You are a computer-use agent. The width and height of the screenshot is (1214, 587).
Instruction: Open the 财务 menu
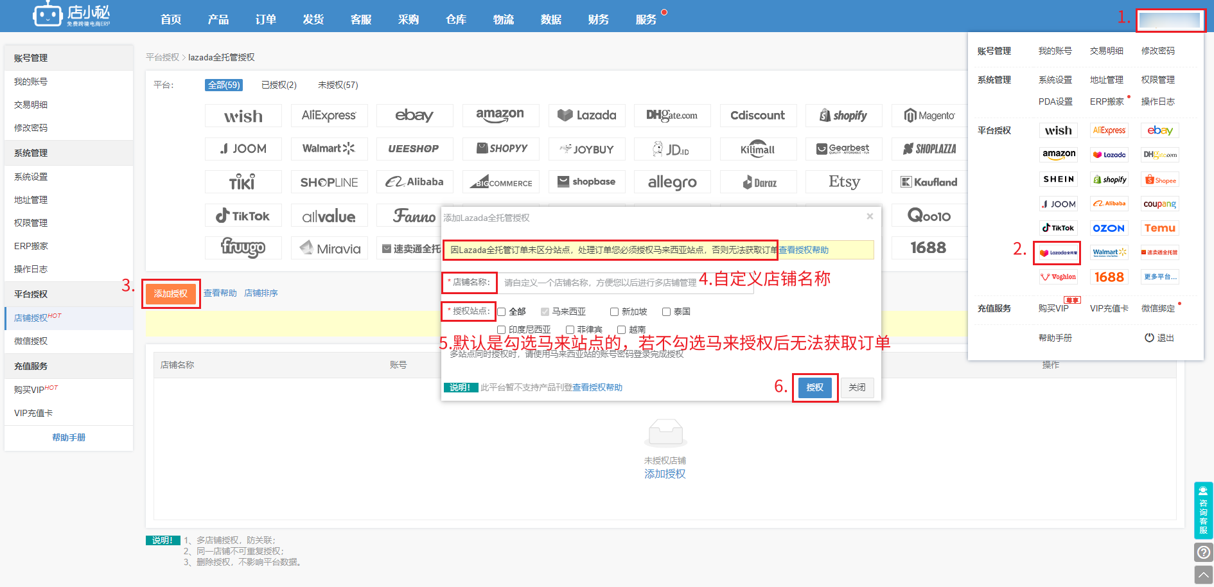pyautogui.click(x=599, y=19)
